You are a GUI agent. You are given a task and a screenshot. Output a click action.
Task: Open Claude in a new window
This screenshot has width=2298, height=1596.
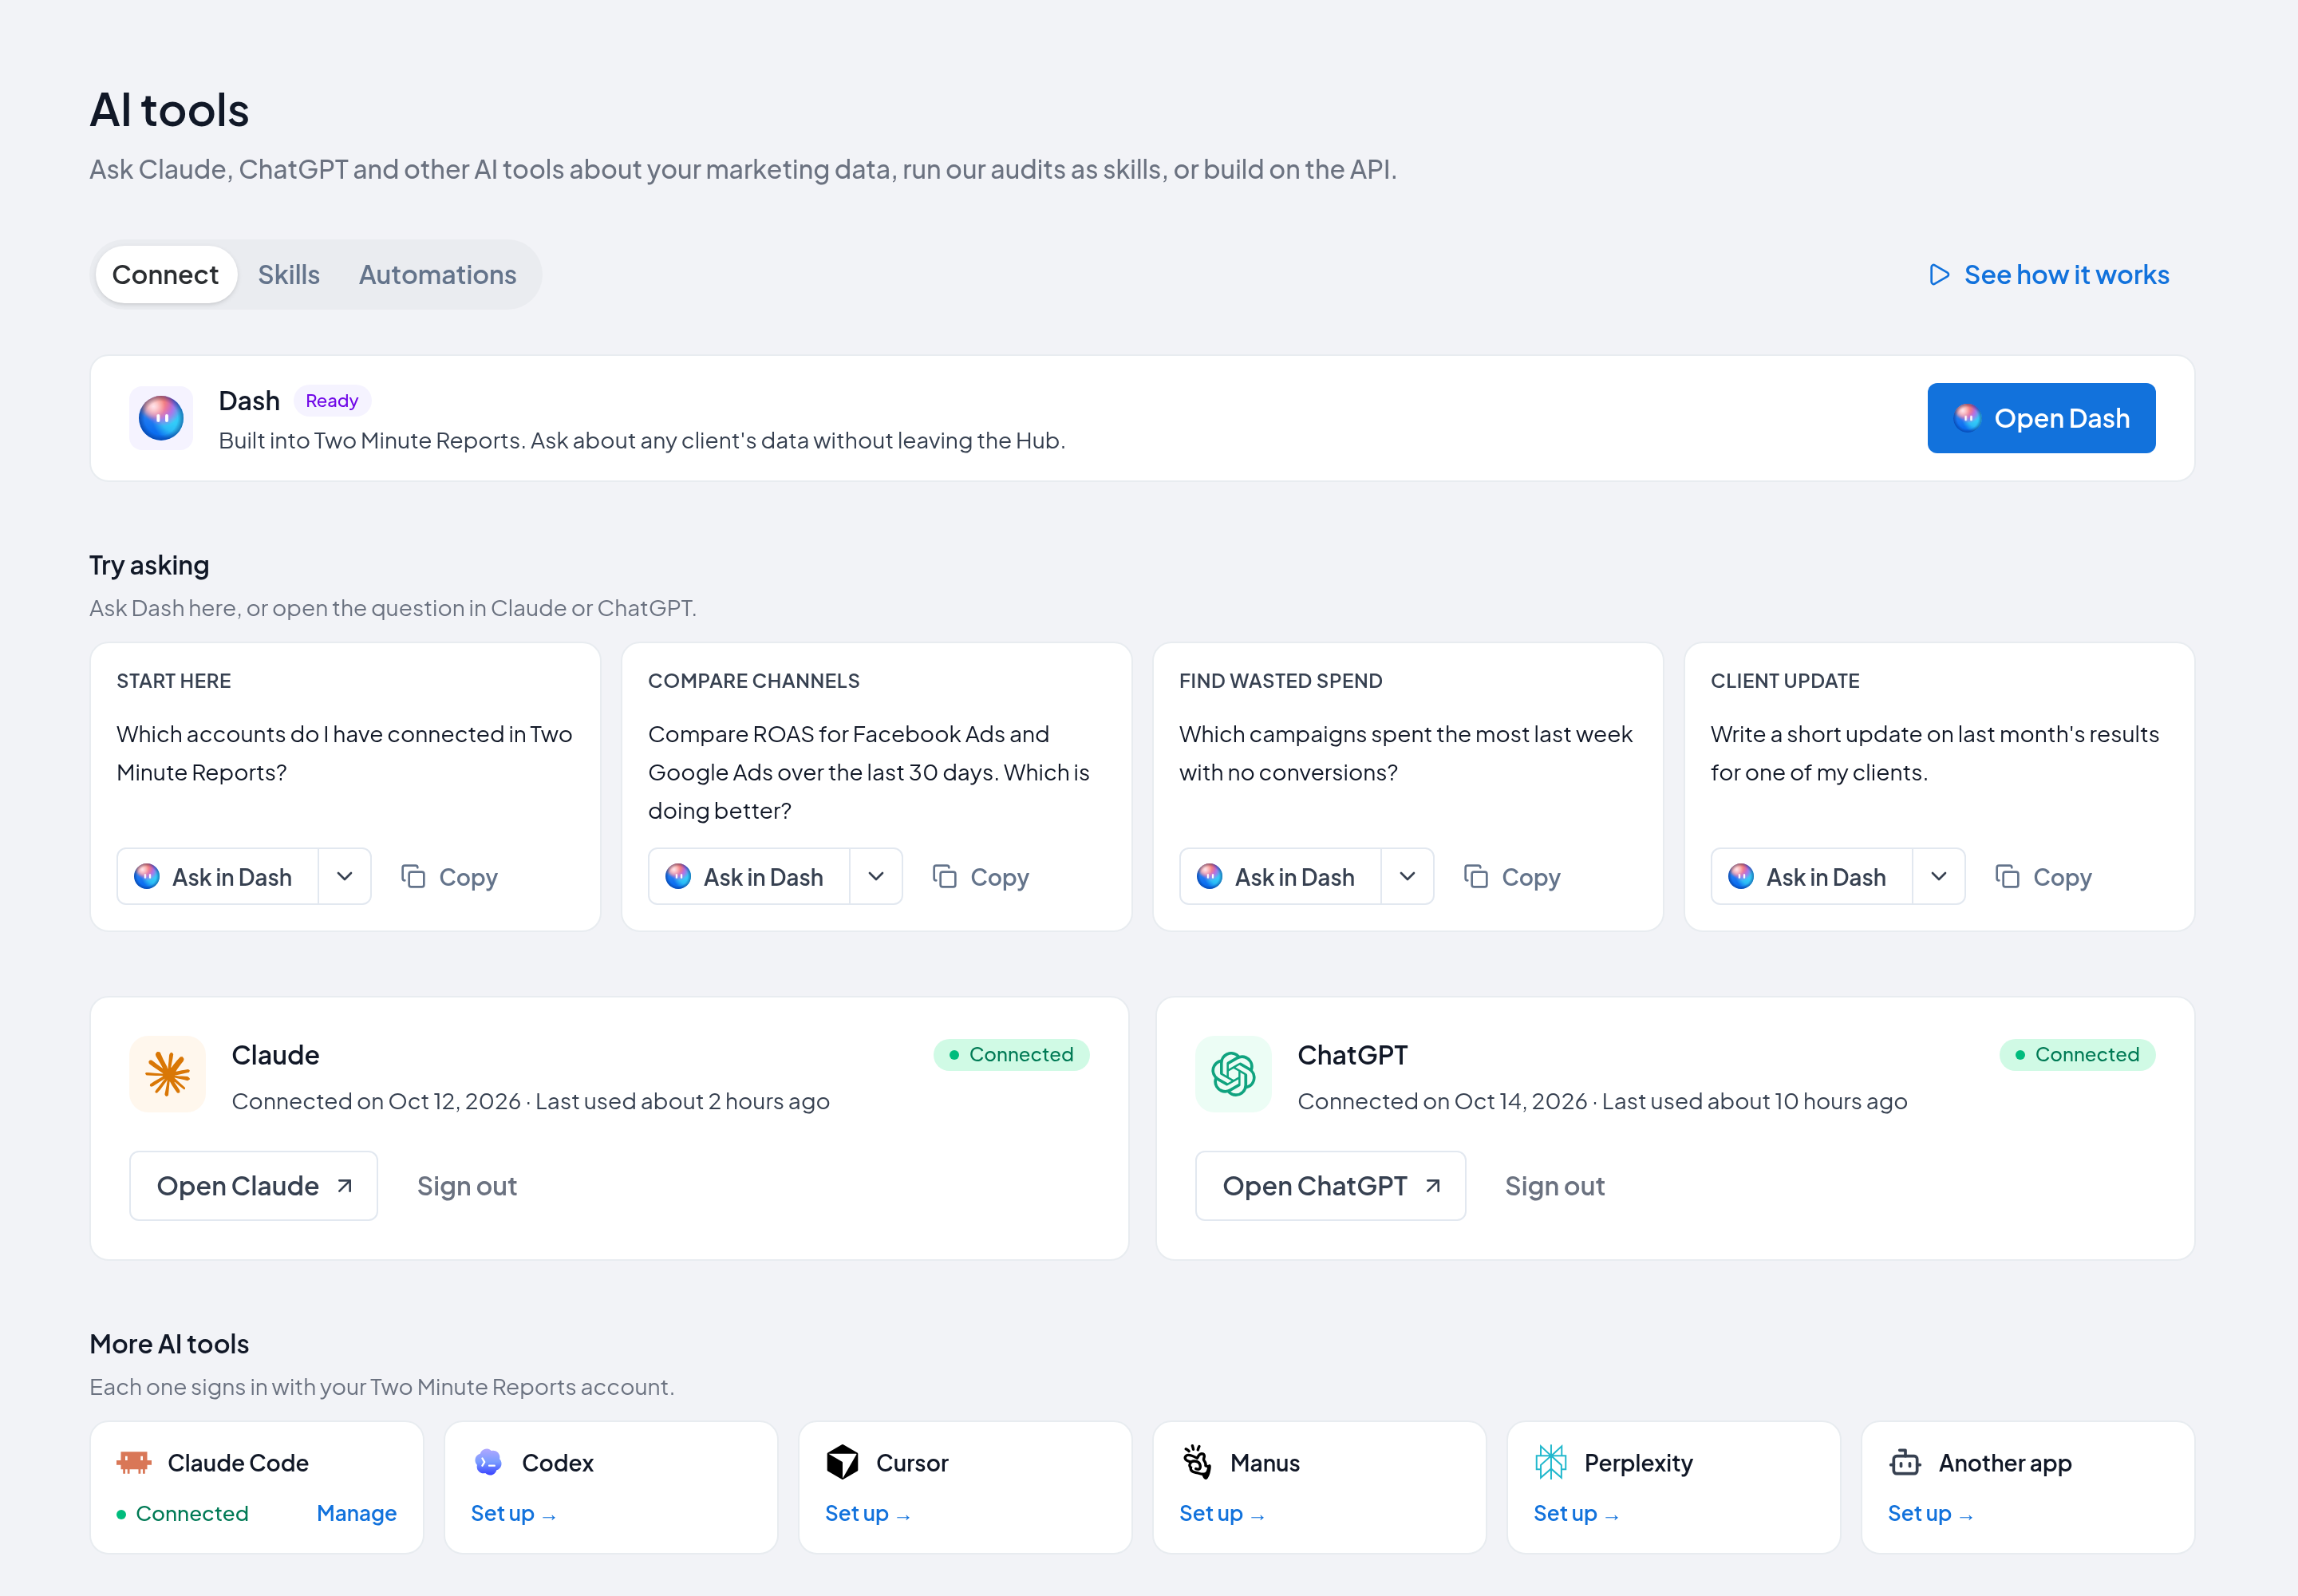[253, 1186]
